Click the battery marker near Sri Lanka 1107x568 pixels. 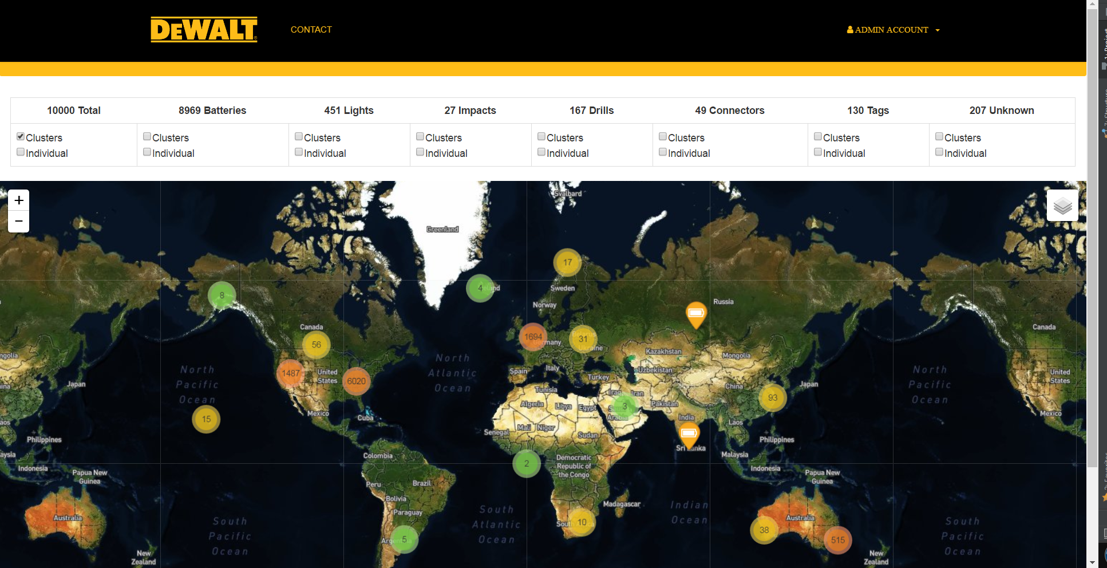coord(689,433)
